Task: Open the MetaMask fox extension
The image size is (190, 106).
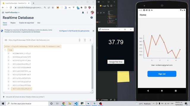Action: pos(58,8)
